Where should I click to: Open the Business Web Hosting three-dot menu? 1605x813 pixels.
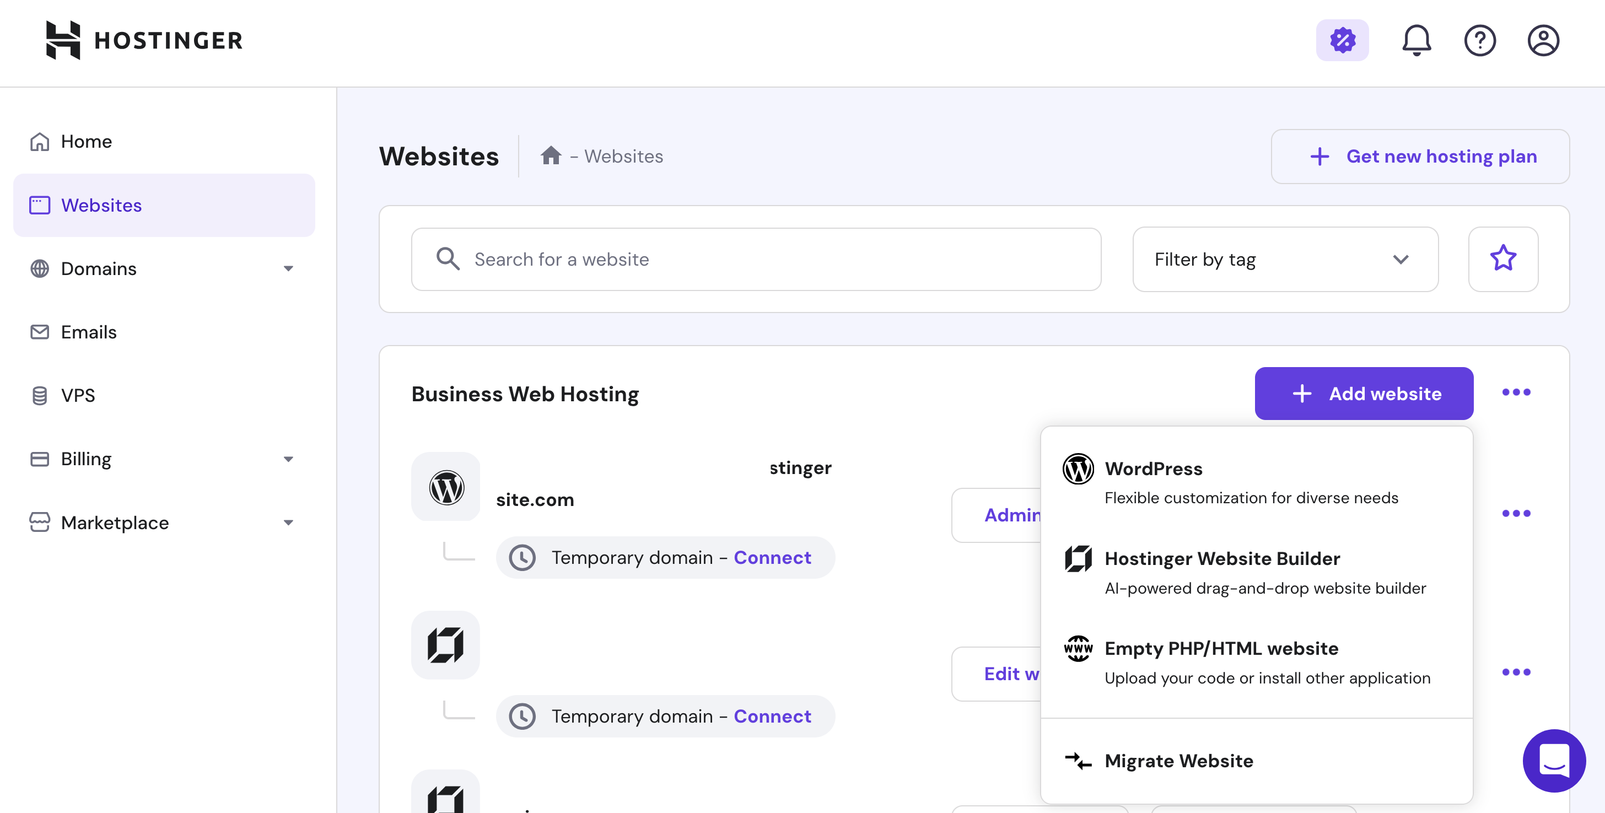(1516, 392)
